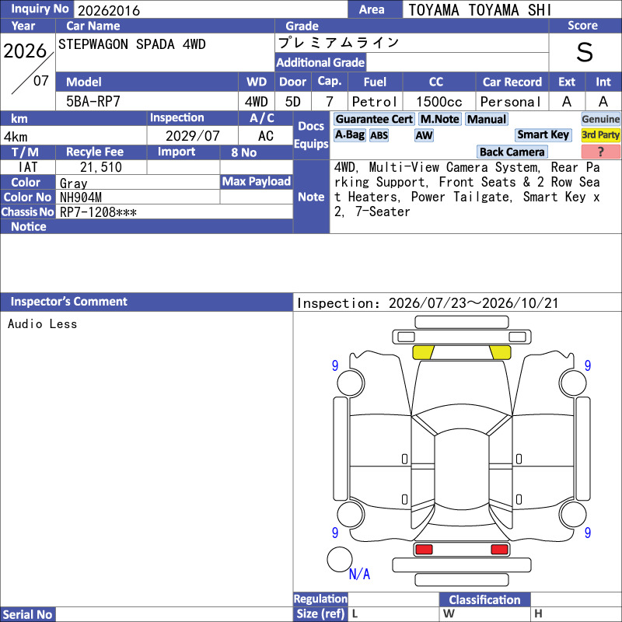
Task: Toggle the AW equipment tag
Action: [x=424, y=135]
